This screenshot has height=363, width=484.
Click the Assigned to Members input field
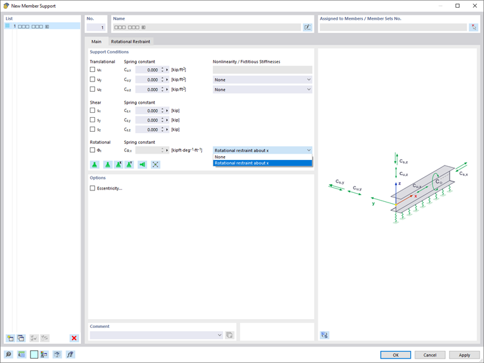[x=394, y=27]
